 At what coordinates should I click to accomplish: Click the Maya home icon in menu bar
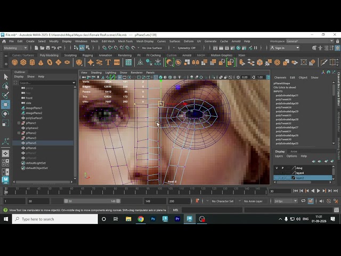[4, 41]
